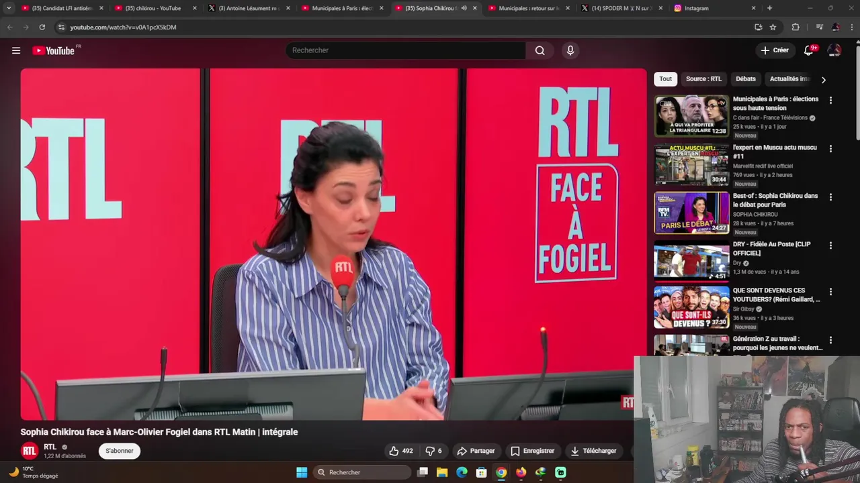Click the browser address bar URL

pyautogui.click(x=123, y=27)
